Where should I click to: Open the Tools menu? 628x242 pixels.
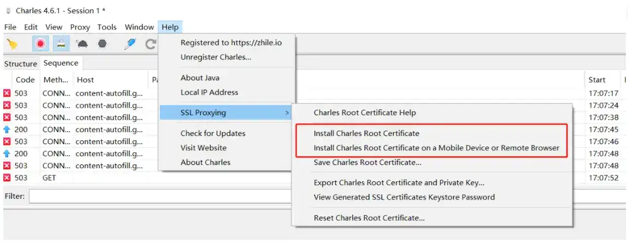click(x=107, y=27)
